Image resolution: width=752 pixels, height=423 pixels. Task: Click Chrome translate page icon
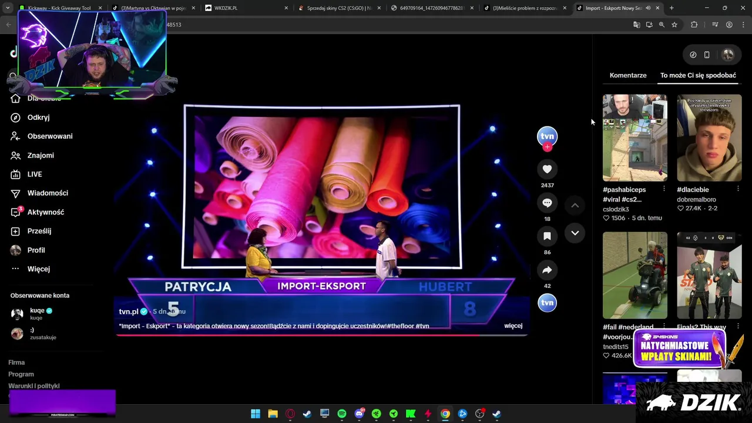(x=636, y=25)
